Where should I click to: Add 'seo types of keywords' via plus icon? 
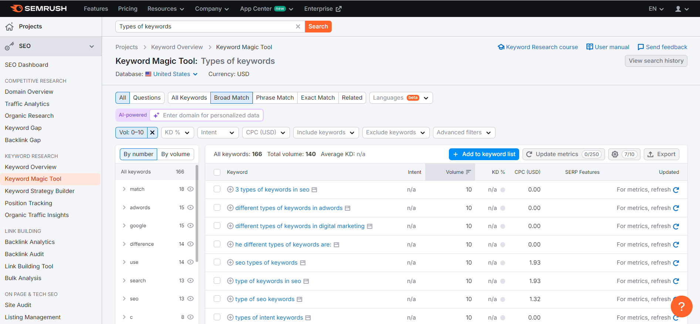tap(230, 262)
